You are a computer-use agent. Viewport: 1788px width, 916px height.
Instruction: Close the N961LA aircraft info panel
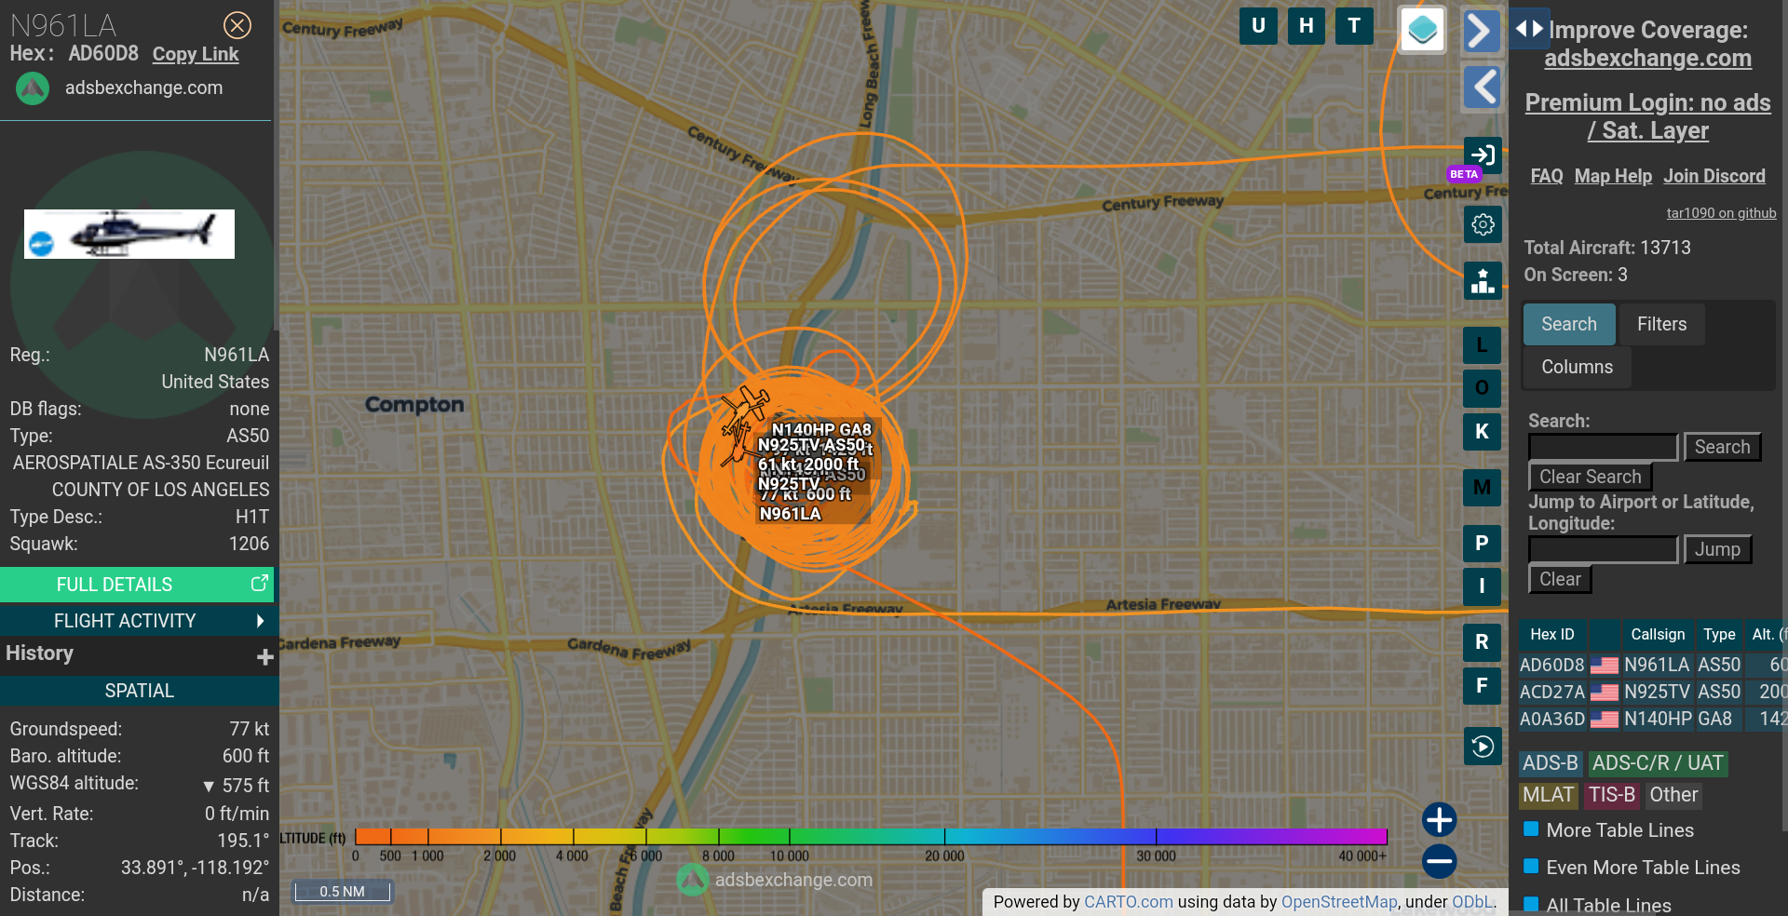[x=237, y=25]
